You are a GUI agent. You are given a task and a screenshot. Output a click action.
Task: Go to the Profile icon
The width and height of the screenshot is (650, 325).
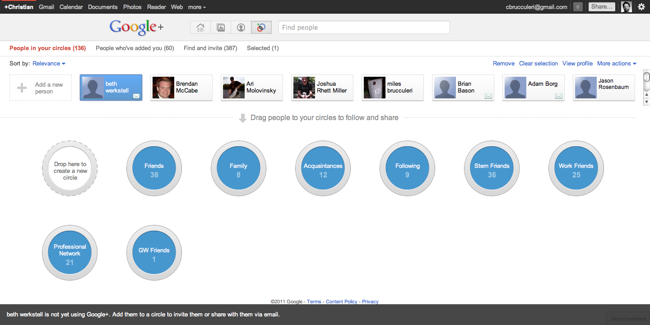241,28
